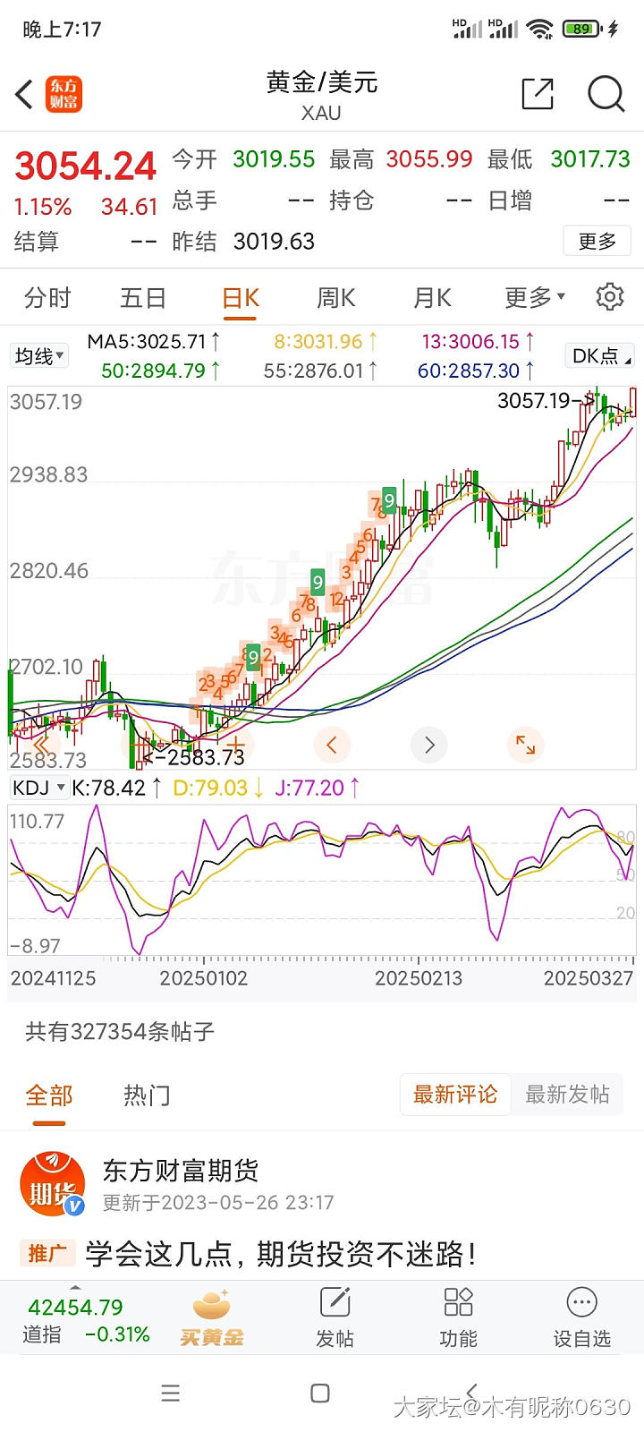
Task: Tap 设自选 to add to watchlist
Action: coord(581,1317)
